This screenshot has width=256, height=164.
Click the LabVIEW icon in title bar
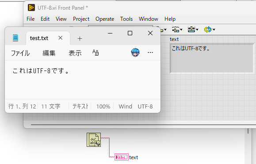pyautogui.click(x=31, y=7)
